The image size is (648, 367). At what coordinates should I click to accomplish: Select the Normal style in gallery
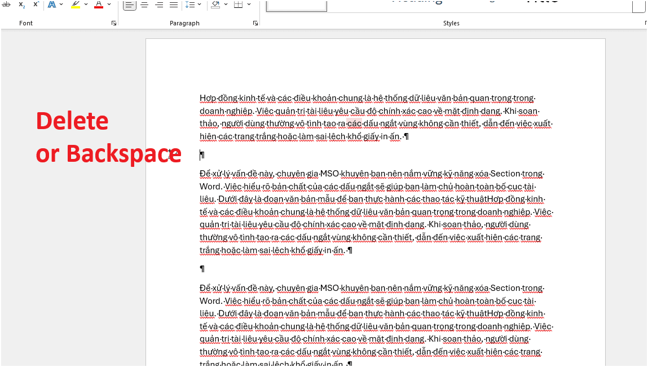pyautogui.click(x=297, y=5)
